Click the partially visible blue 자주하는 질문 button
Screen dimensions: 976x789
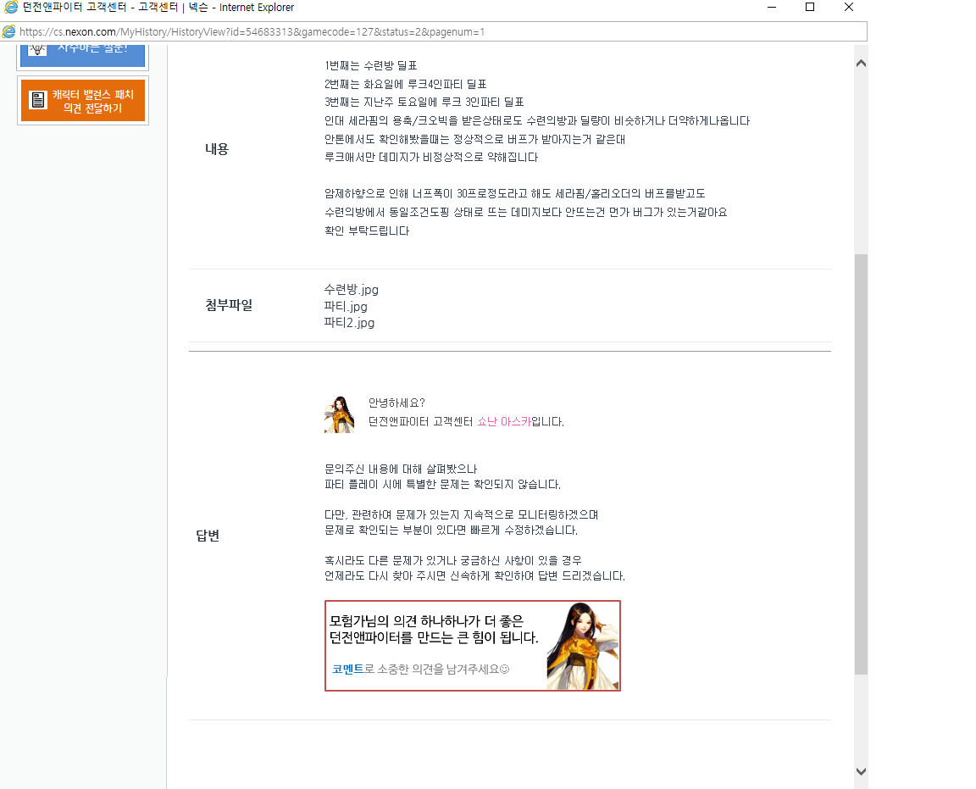[83, 55]
